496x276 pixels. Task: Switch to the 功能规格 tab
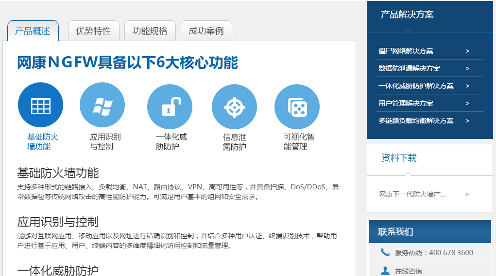(x=150, y=31)
